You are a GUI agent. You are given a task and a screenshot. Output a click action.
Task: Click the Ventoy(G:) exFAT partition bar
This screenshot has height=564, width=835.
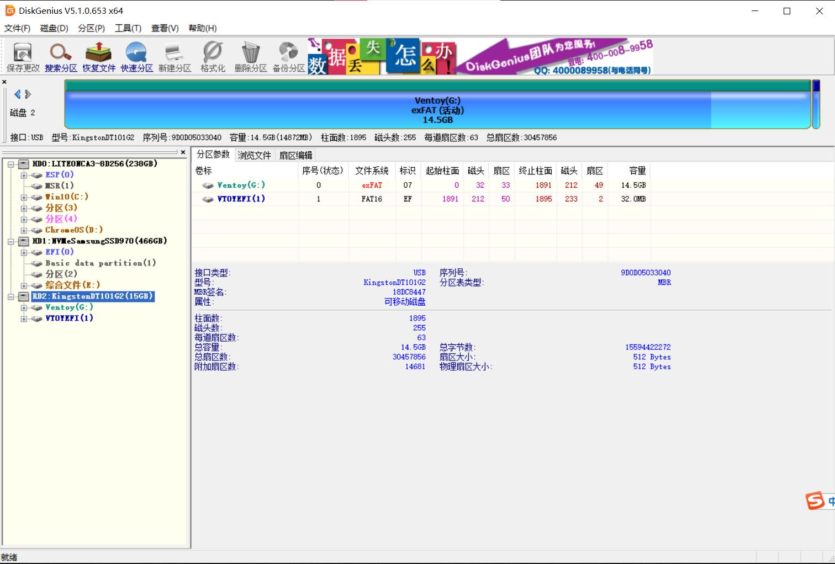point(437,109)
